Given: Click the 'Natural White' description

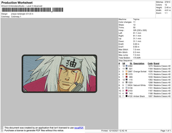Looking at the screenshot, I should click(140, 85).
